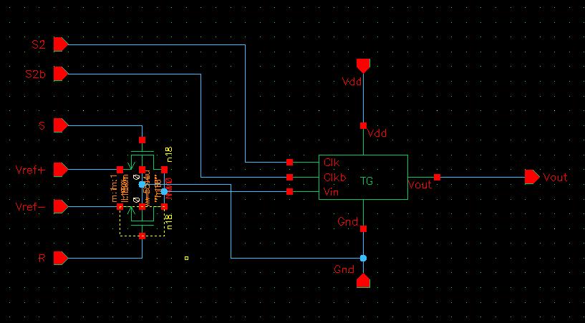Click the Gnd terminal square below TG

click(x=363, y=228)
